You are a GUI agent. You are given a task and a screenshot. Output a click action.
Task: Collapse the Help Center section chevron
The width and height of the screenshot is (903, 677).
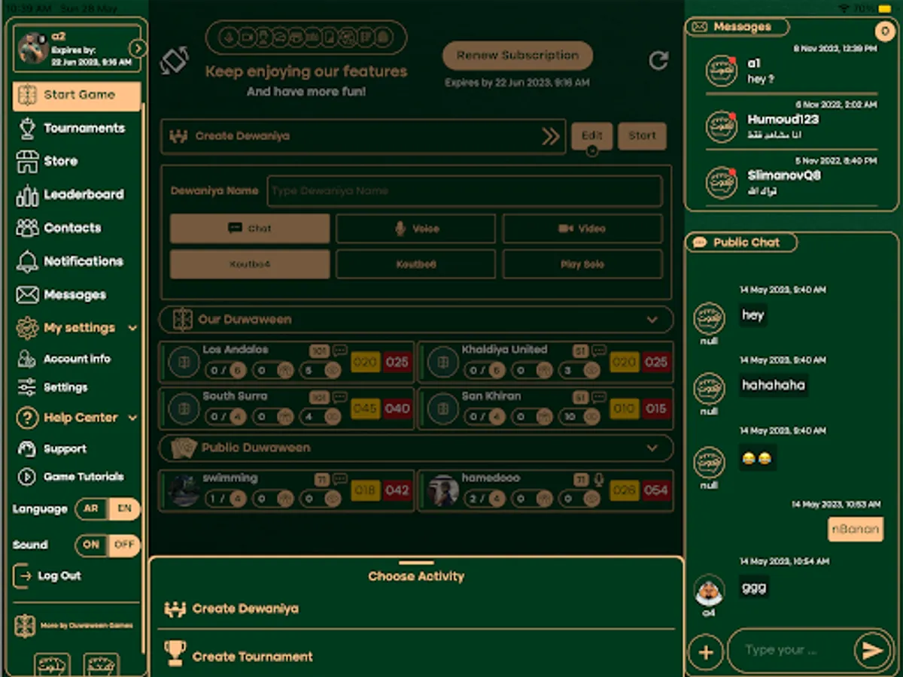coord(132,417)
